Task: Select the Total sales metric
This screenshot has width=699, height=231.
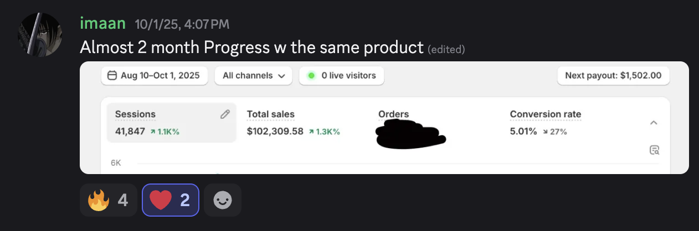Action: [x=271, y=114]
